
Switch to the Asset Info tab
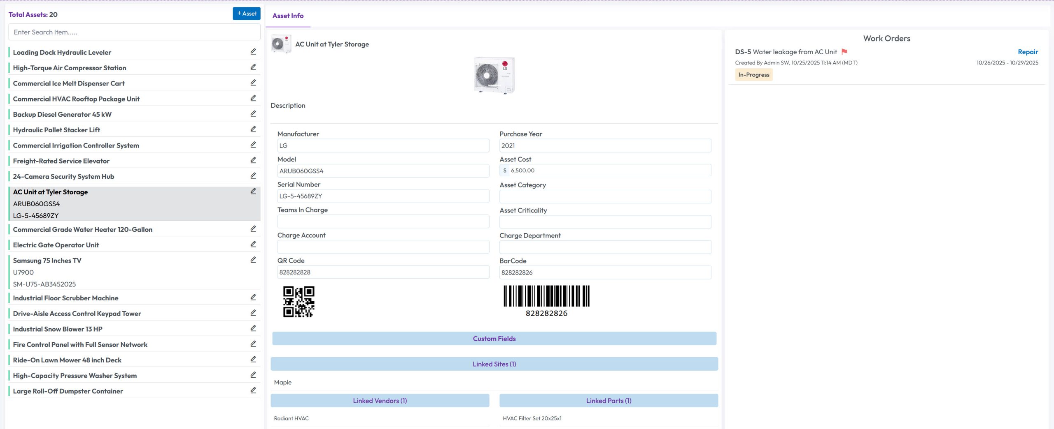pos(287,16)
